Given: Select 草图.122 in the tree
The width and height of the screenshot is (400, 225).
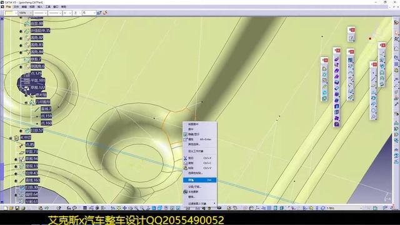Looking at the screenshot, I should (x=37, y=87).
